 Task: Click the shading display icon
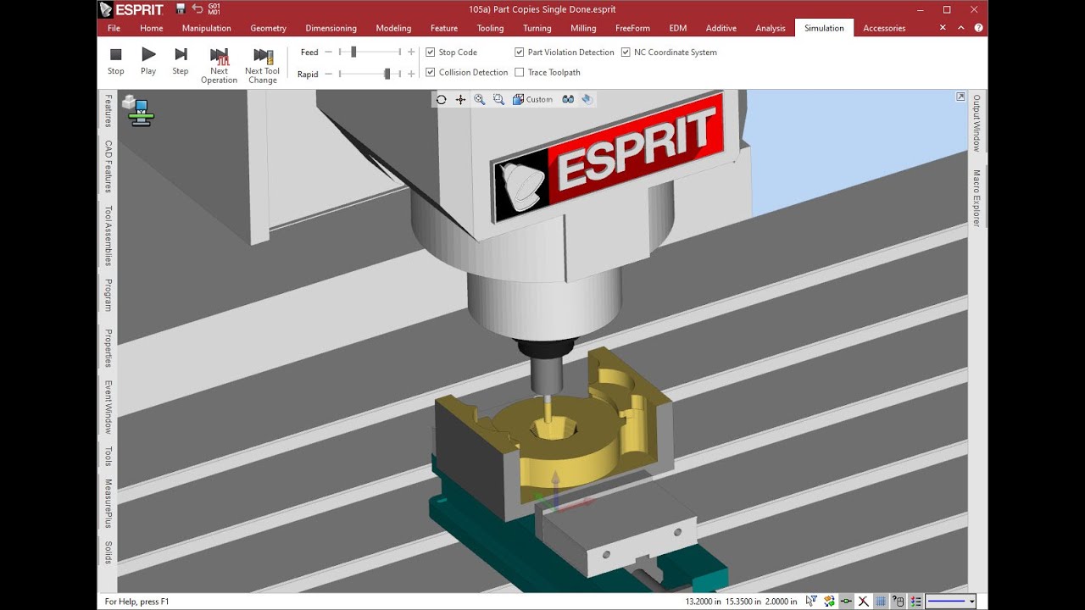(x=587, y=99)
